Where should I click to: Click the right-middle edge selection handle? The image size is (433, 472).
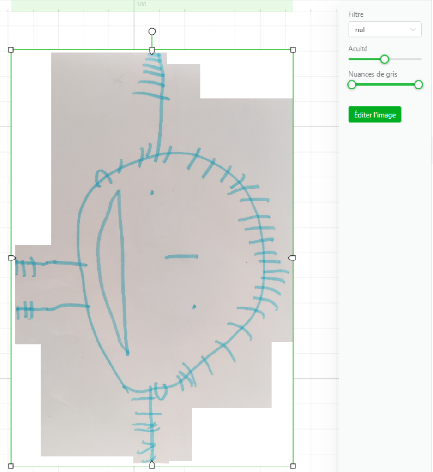(x=292, y=258)
